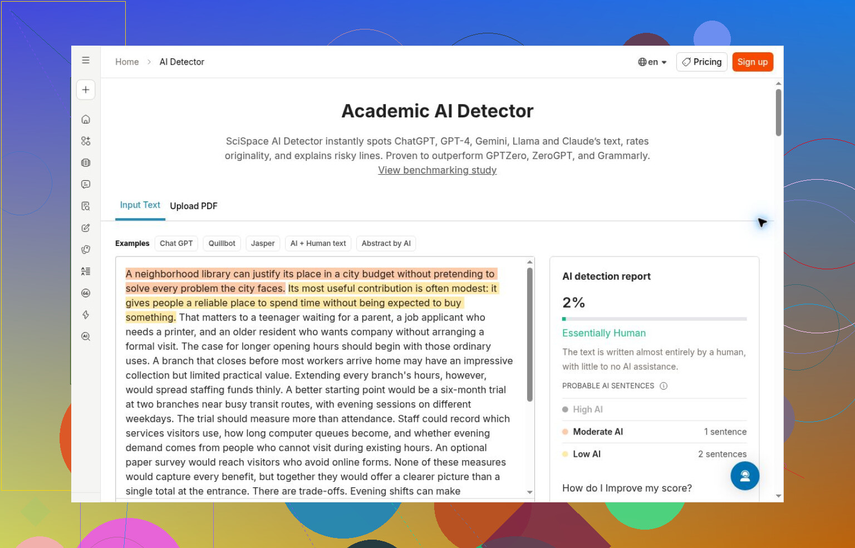
Task: Open the AI search detector icon in sidebar
Action: point(86,336)
